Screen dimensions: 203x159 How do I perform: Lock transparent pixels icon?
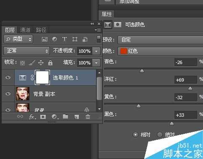[x=22, y=63]
